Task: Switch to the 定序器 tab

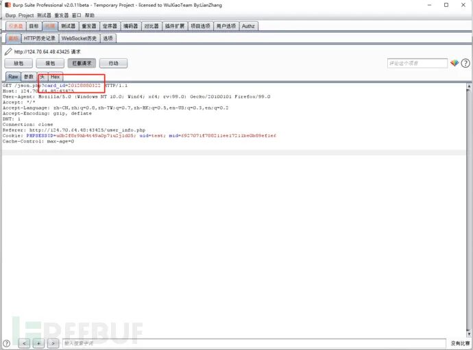Action: tap(110, 26)
